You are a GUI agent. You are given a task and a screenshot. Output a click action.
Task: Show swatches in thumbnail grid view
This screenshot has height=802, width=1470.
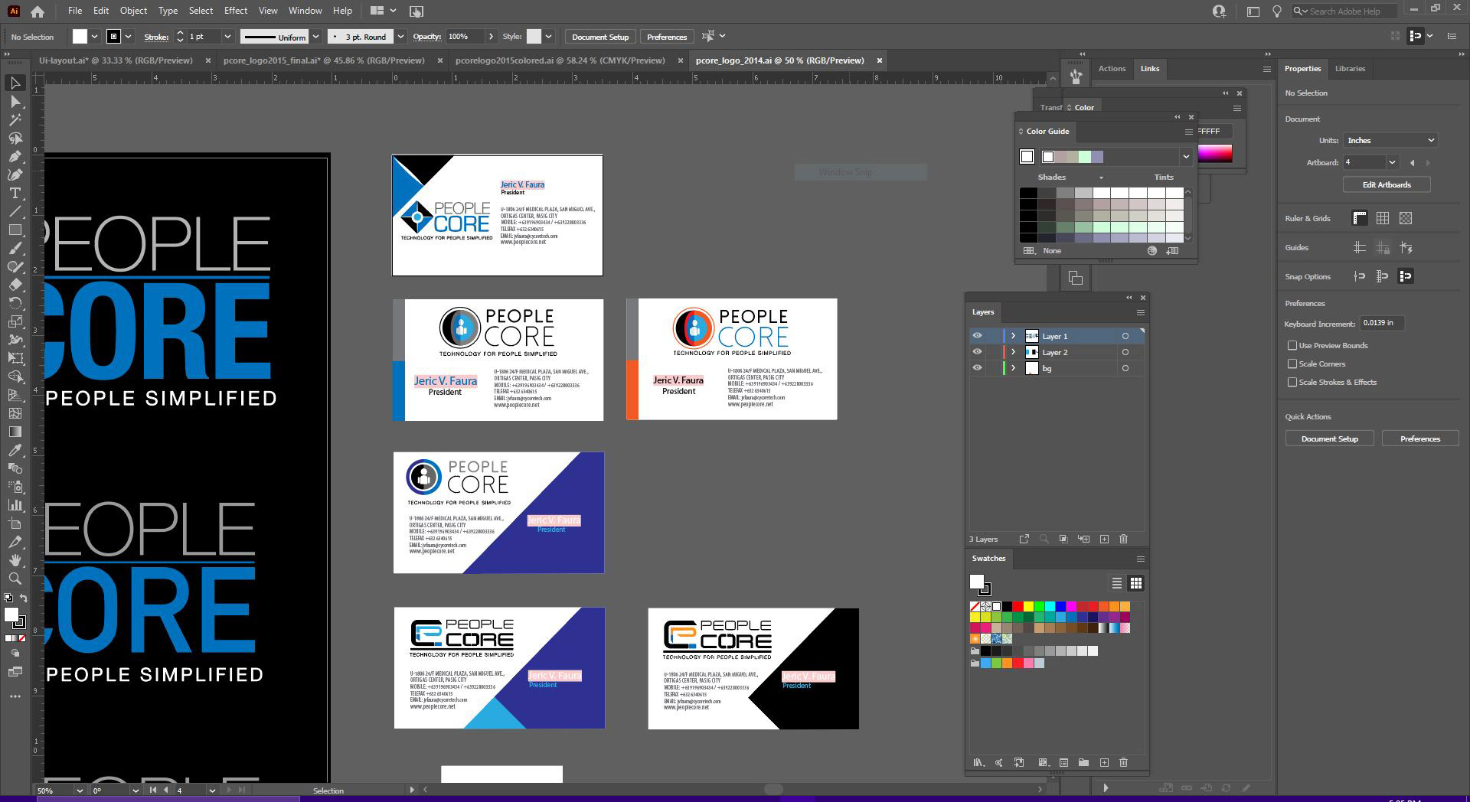(1136, 583)
